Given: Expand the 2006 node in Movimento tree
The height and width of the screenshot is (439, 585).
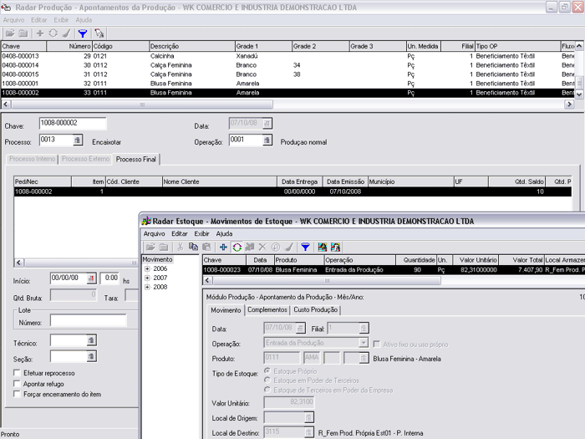Looking at the screenshot, I should pos(147,268).
